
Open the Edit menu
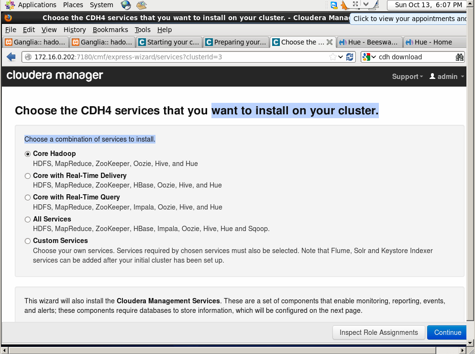(29, 30)
